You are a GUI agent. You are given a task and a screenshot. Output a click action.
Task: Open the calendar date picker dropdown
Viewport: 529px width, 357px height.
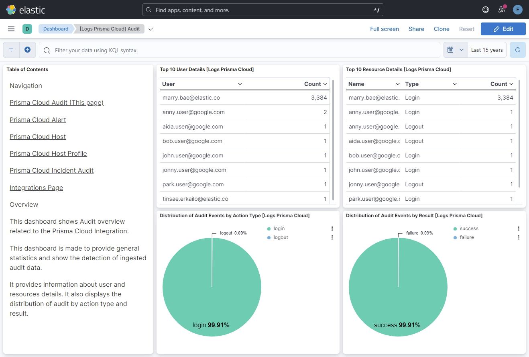tap(456, 49)
